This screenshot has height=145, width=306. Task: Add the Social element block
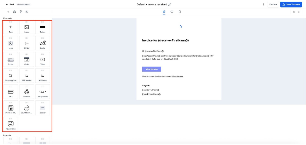42,44
